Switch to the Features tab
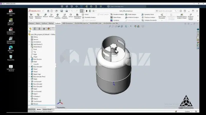This screenshot has width=206, height=115. tap(31, 23)
